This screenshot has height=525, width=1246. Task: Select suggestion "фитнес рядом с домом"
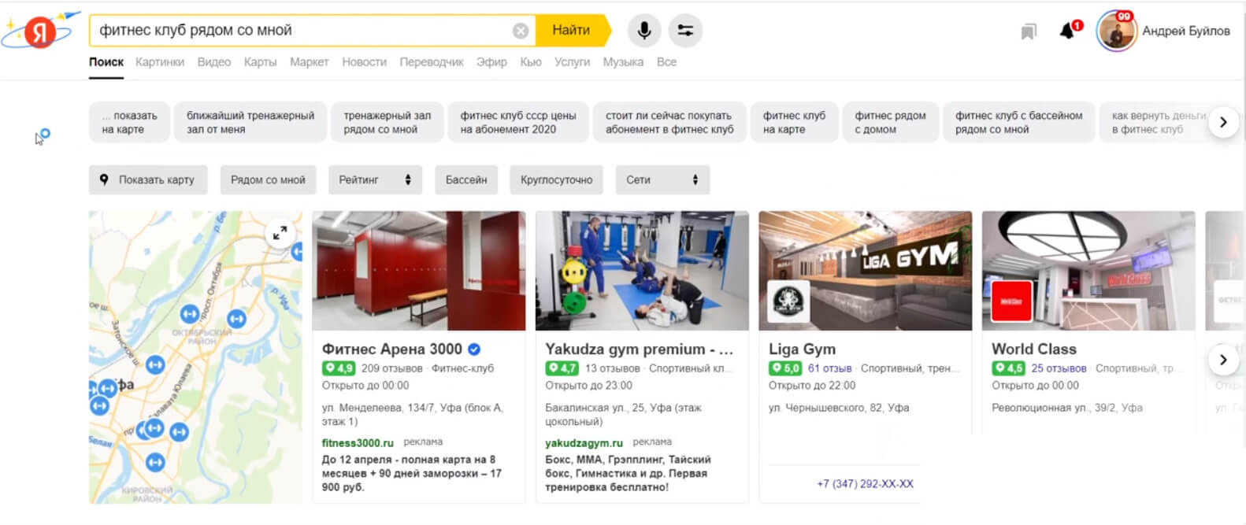click(891, 122)
